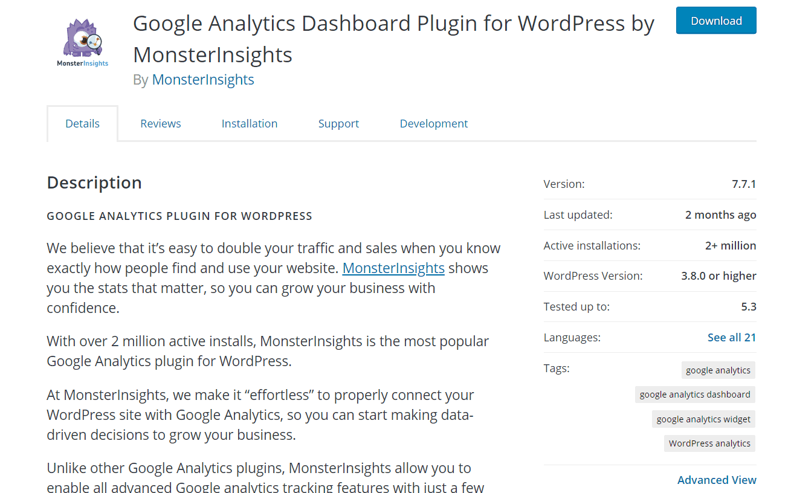Viewport: 791px width, 493px height.
Task: Click the 'Tested up to:' label
Action: (x=576, y=307)
